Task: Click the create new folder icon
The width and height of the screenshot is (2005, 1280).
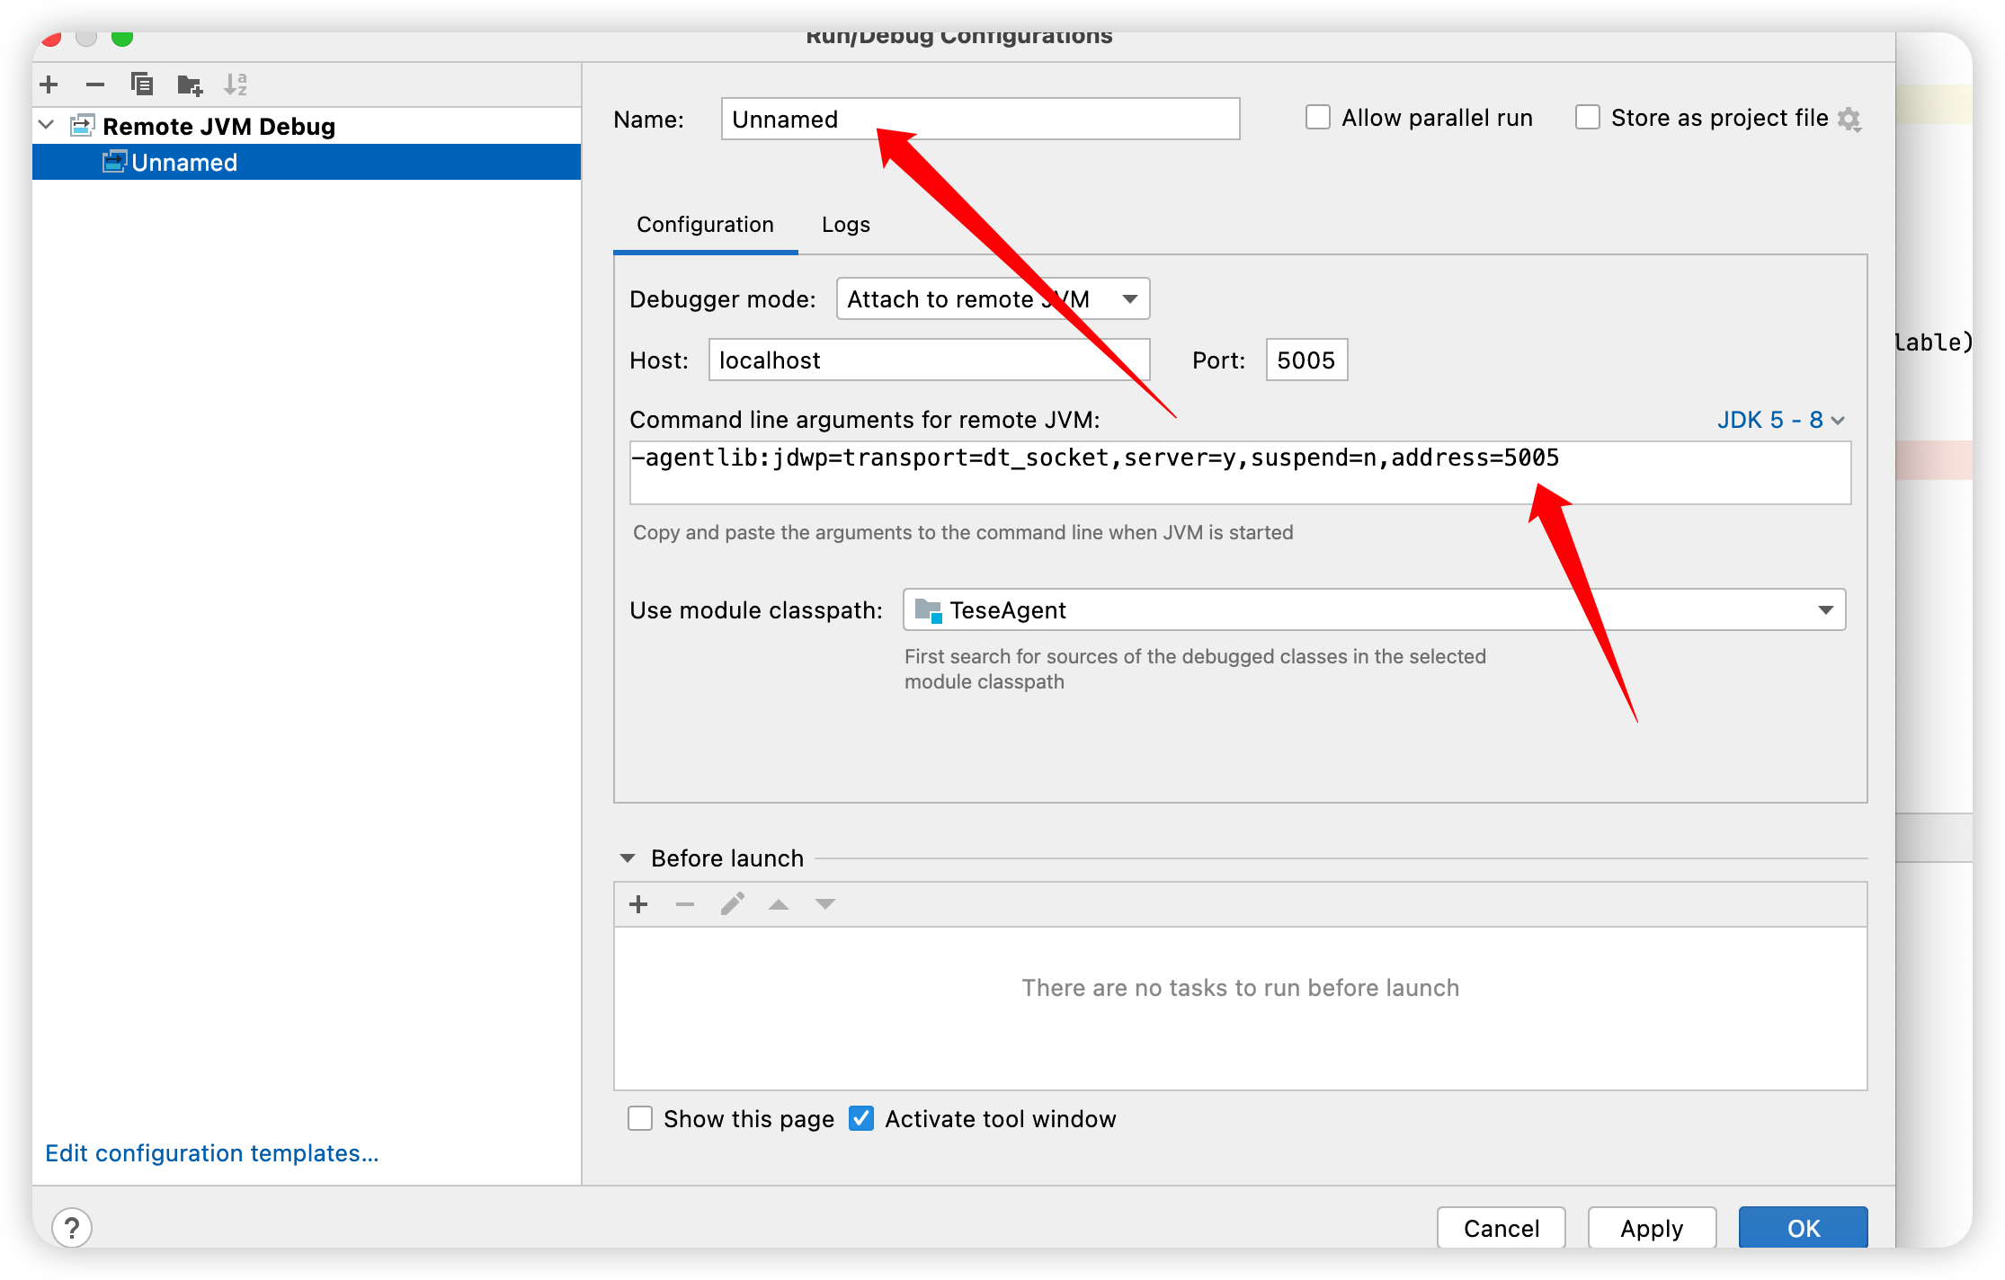Action: (x=190, y=85)
